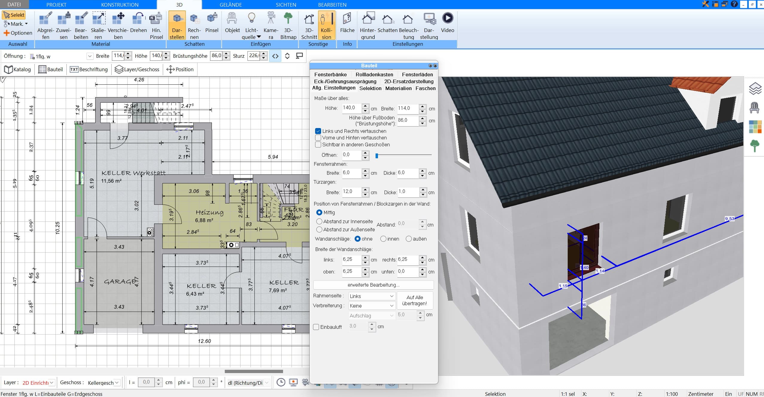Click the Layer/Geschoss button
This screenshot has height=397, width=764.
tap(137, 69)
